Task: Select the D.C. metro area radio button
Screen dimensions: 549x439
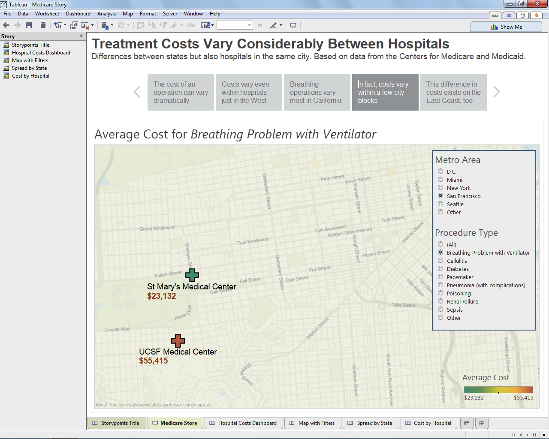Action: click(440, 171)
